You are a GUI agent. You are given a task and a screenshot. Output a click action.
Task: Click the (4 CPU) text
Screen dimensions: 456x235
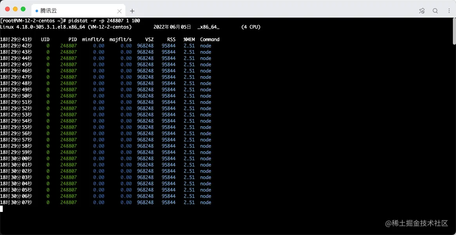click(251, 27)
